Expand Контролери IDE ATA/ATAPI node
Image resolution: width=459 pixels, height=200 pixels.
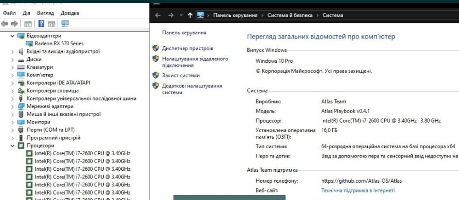(12, 83)
